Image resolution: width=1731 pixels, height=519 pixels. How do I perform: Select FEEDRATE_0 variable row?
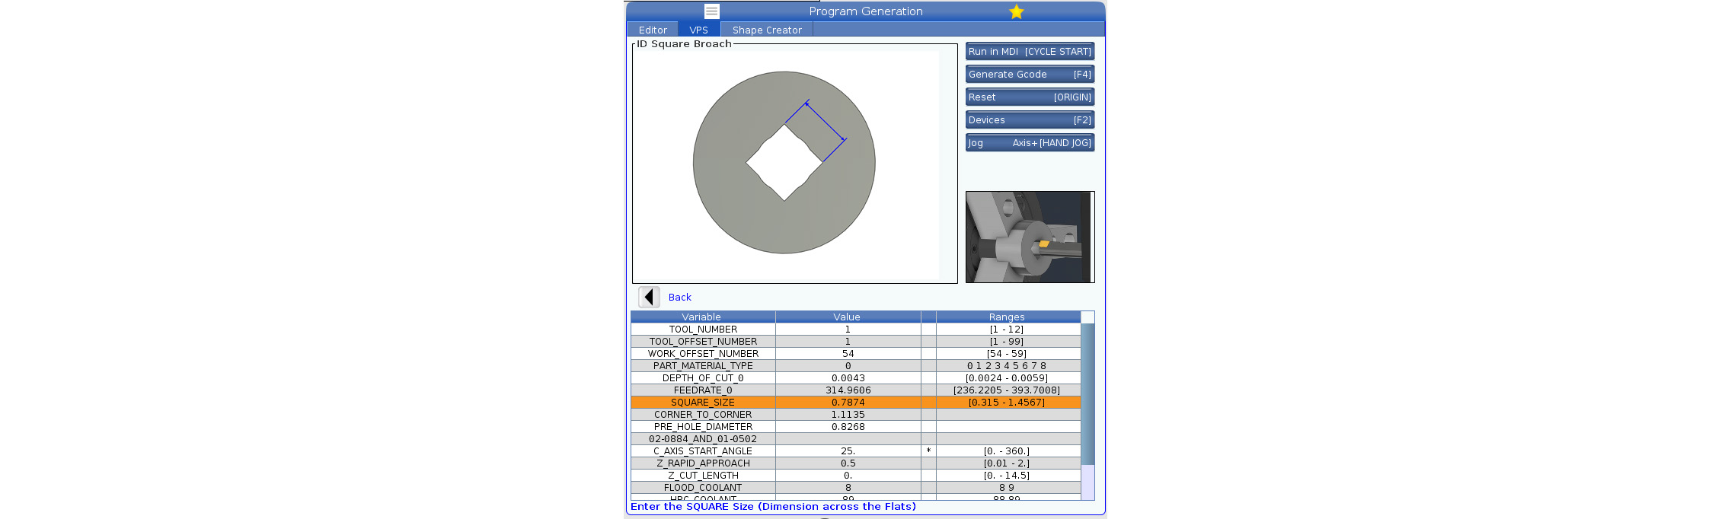click(855, 390)
